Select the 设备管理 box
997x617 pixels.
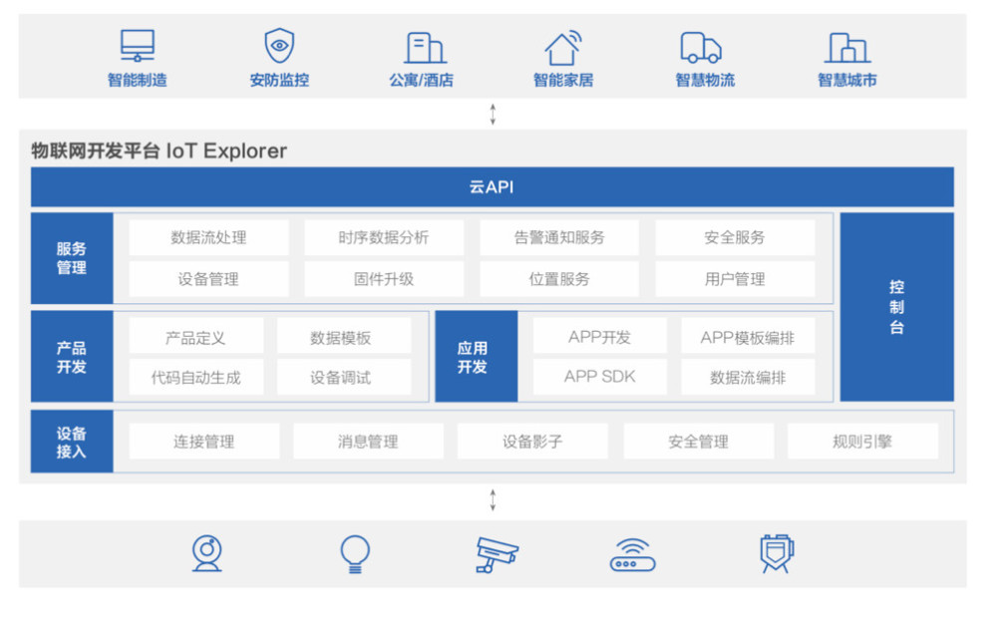pos(208,279)
